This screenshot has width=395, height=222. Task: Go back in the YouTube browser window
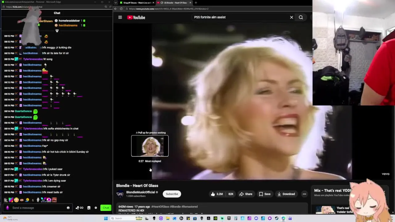(116, 9)
